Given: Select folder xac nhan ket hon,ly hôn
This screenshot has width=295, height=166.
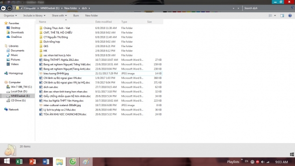Looking at the screenshot, I should [x=57, y=55].
